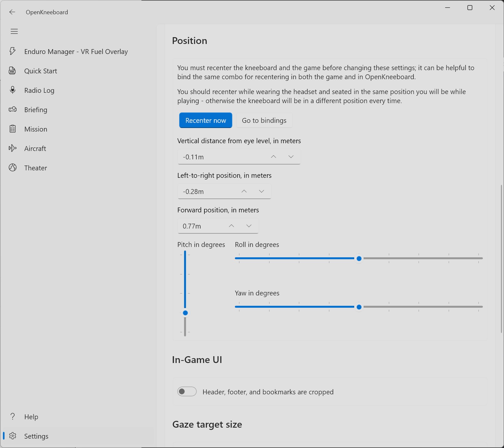Click the Yaw in degrees slider handle

tap(359, 307)
